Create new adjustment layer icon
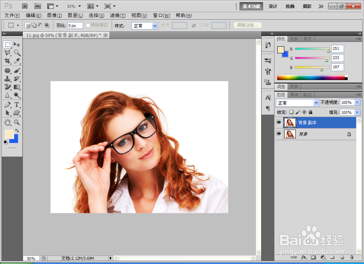This screenshot has height=264, width=364. (x=323, y=257)
